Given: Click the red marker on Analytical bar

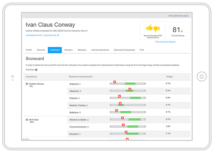Looking at the screenshot, I should point(114,82).
